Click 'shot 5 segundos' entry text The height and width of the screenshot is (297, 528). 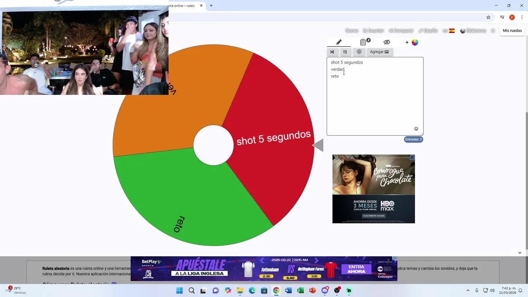click(347, 62)
